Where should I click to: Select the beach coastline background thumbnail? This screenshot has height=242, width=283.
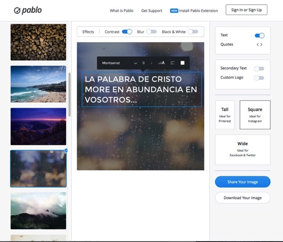pos(38,84)
